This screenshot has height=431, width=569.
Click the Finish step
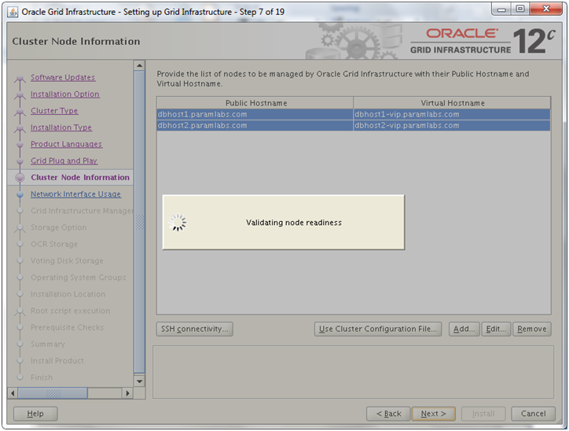[42, 378]
